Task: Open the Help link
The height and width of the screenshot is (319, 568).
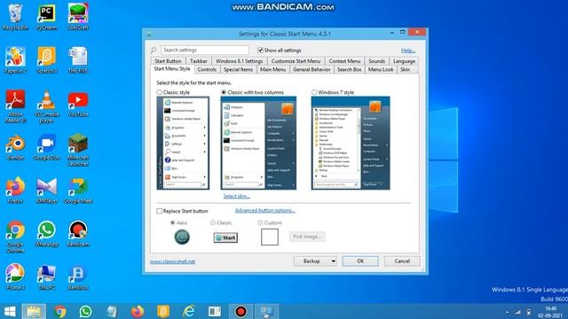Action: pos(408,51)
